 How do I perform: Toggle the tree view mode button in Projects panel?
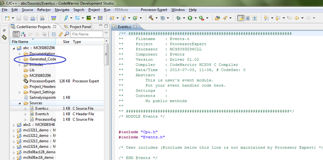click(x=16, y=34)
